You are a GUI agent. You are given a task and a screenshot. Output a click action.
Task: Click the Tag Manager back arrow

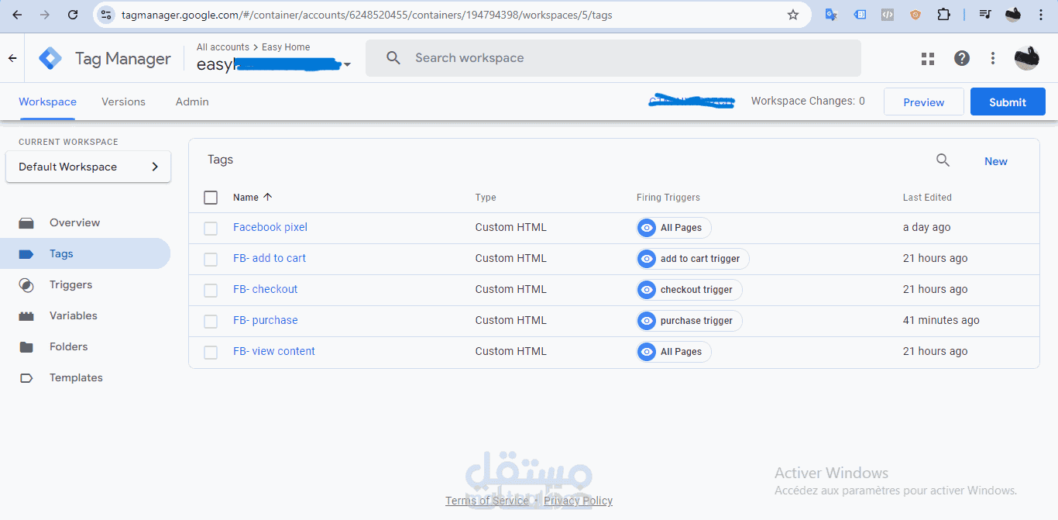point(12,58)
